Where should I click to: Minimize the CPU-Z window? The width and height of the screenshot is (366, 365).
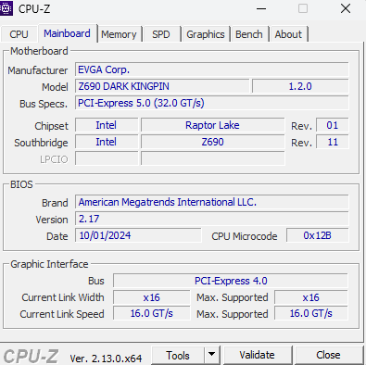[x=261, y=8]
